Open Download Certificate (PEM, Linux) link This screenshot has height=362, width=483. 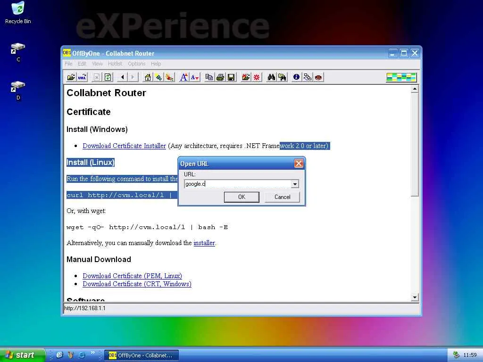[132, 276]
